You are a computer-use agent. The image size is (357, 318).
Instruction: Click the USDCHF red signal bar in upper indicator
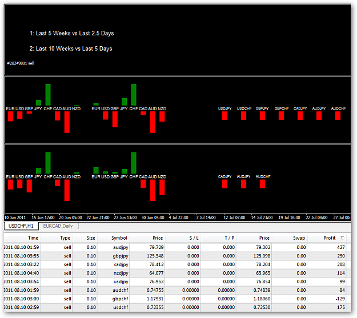(x=243, y=116)
